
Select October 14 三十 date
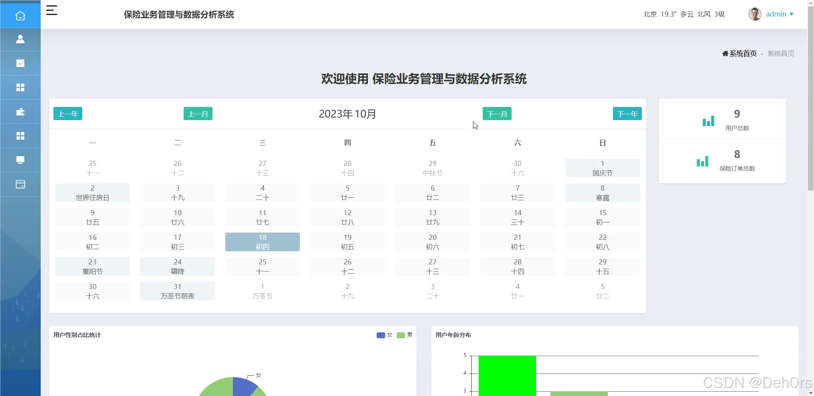click(x=517, y=217)
